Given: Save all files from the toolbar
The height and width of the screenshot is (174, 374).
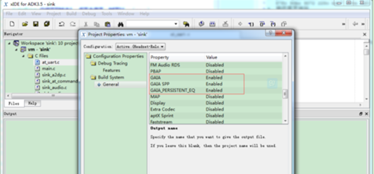Looking at the screenshot, I should [x=47, y=24].
